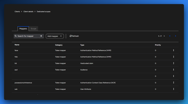This screenshot has height=104, width=188.
Task: Open the aud mapper link
Action: (x=16, y=70)
